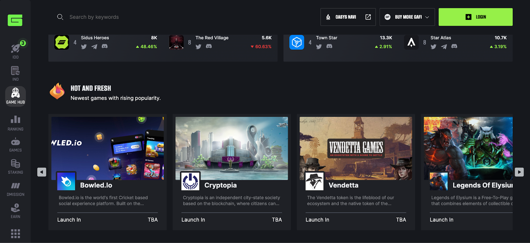Open The Red Village game logo
Screen dimensions: 530x243
coord(176,42)
